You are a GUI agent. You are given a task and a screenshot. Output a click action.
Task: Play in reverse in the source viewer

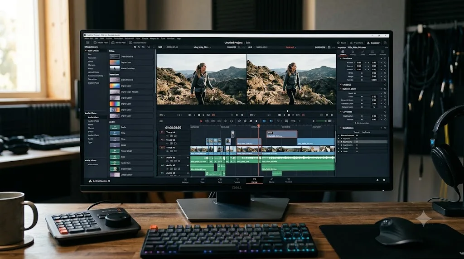point(194,115)
